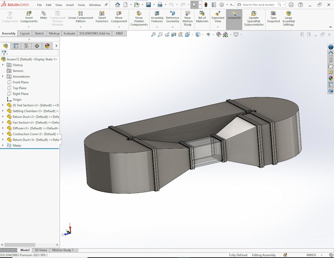This screenshot has width=334, height=258.
Task: Open the PropertyManager tab
Action: point(16,46)
